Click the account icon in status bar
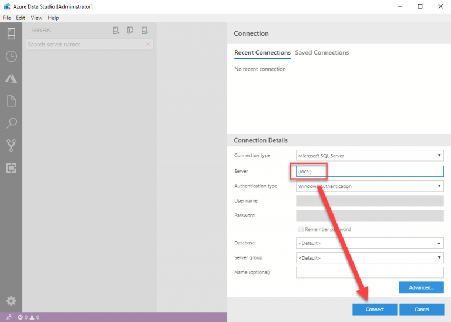Viewport: 451px width, 322px height. click(x=9, y=317)
